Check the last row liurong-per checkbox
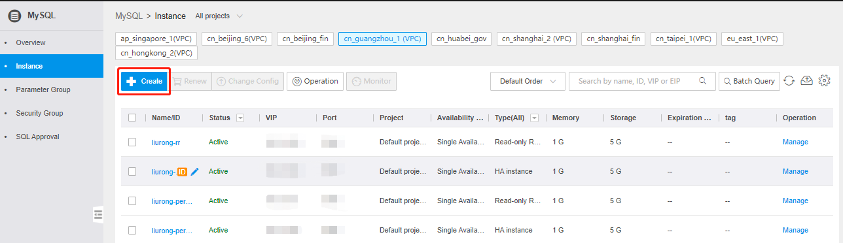This screenshot has width=843, height=243. (132, 230)
